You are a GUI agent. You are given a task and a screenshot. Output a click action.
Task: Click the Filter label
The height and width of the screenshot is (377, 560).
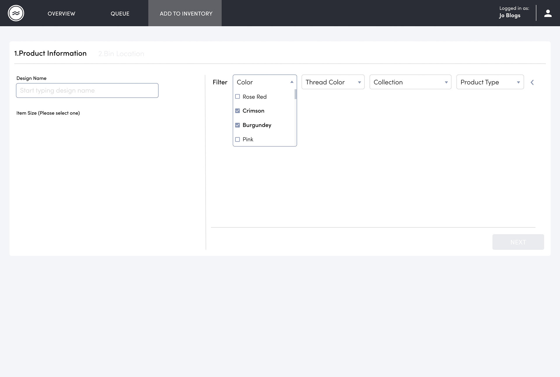coord(220,82)
